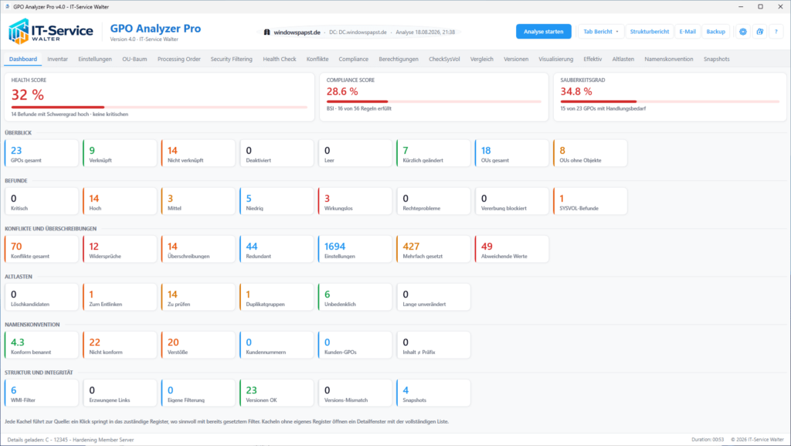Viewport: 791px width, 446px height.
Task: Click the Konflikte gesamt tile
Action: click(42, 249)
